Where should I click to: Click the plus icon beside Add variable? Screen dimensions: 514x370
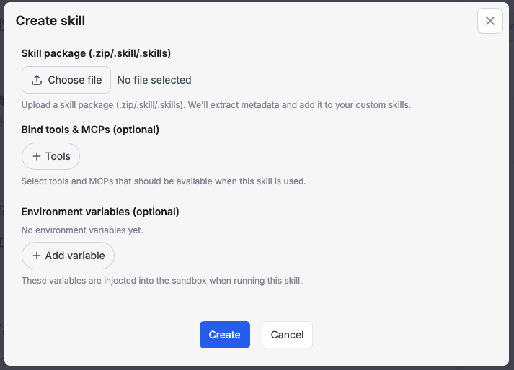[37, 256]
